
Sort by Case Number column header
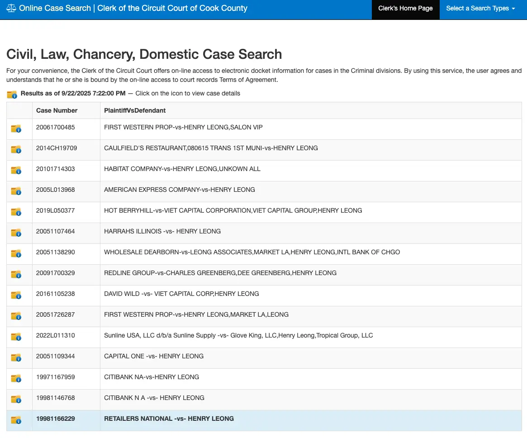[x=57, y=110]
